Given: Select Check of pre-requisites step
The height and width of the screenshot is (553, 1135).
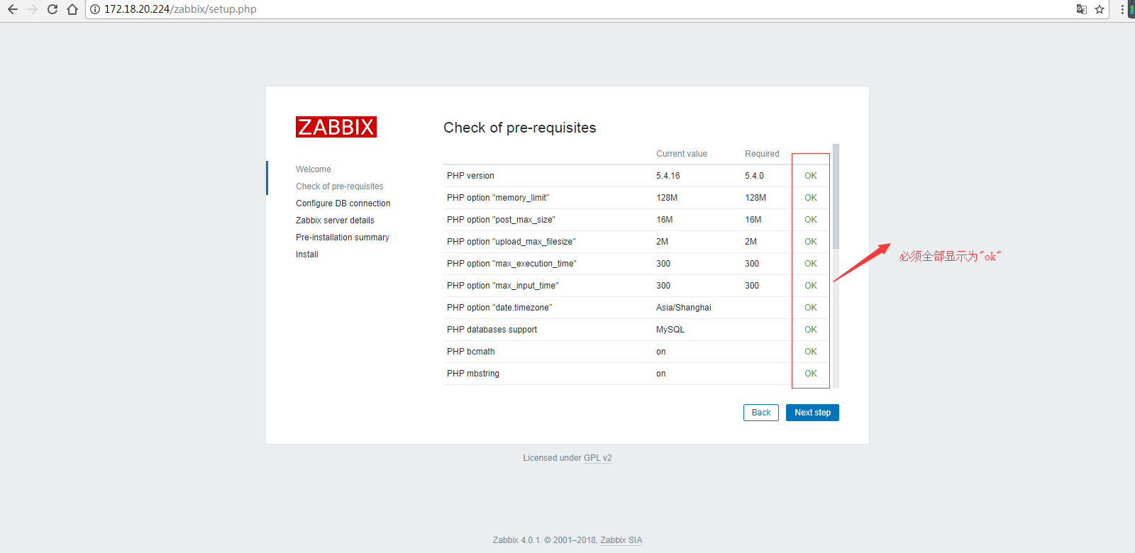Looking at the screenshot, I should 340,186.
